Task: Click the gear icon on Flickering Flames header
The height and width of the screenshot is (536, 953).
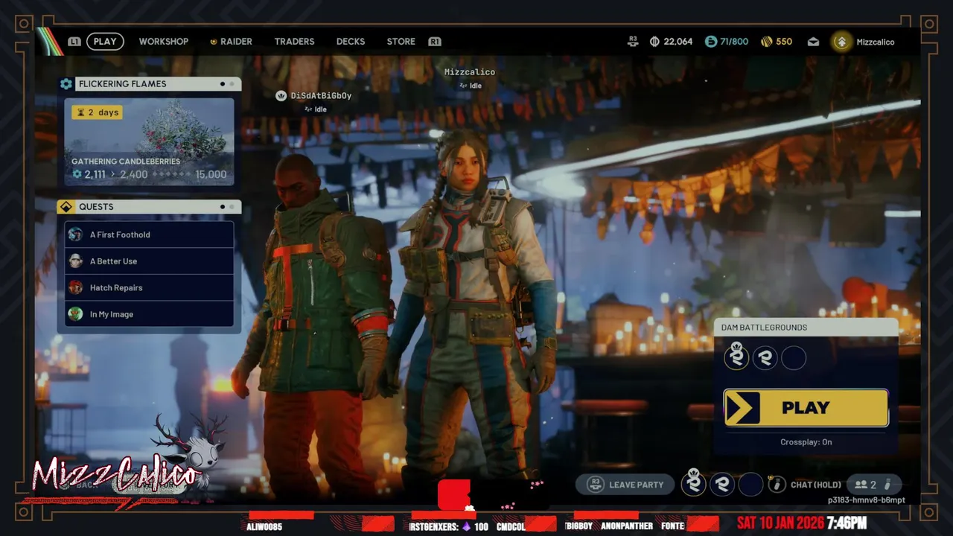Action: 66,84
